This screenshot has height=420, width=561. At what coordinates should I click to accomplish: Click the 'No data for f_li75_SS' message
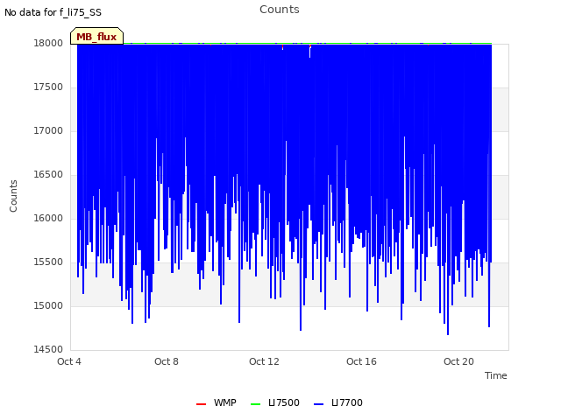(53, 12)
